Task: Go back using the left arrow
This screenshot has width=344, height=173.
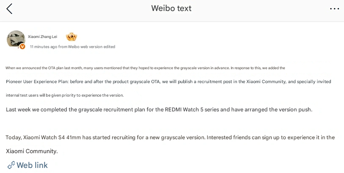Action: point(9,9)
